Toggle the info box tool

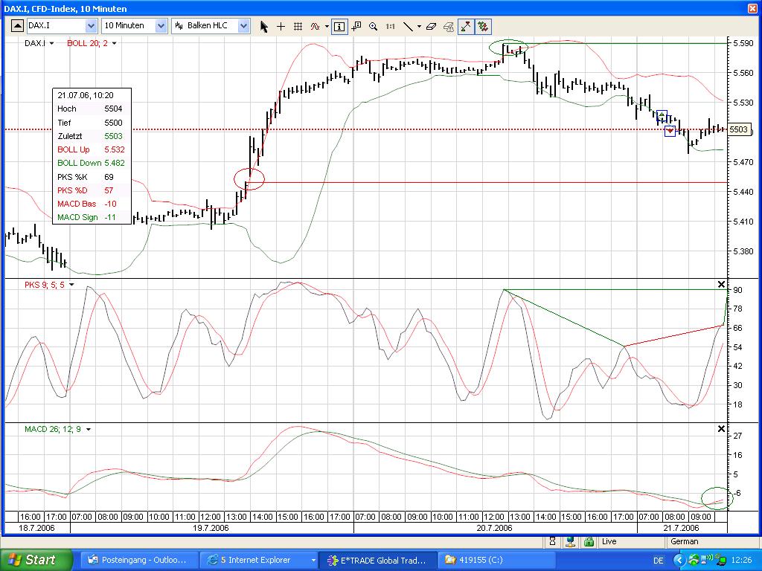(x=339, y=26)
